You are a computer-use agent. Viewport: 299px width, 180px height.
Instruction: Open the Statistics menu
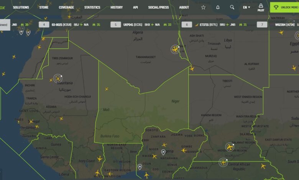[92, 7]
